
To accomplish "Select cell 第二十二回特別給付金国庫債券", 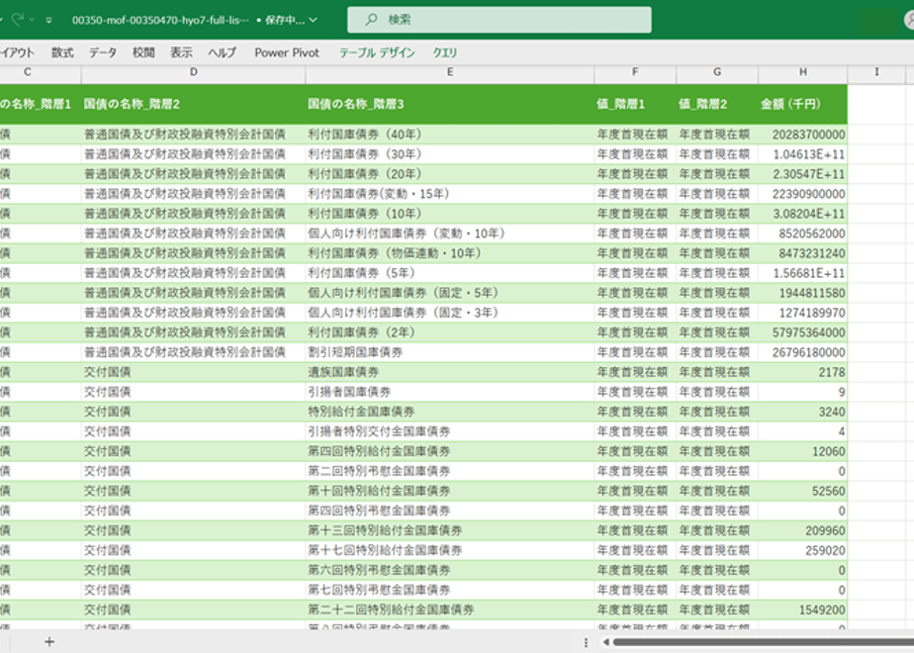I will point(449,609).
